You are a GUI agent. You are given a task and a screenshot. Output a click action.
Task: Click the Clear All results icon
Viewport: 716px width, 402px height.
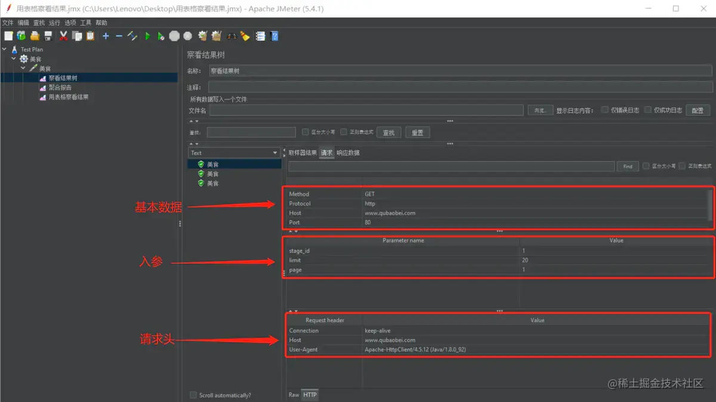point(217,36)
